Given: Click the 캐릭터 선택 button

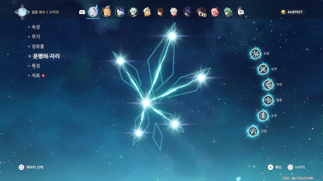Looking at the screenshot, I should click(31, 167).
